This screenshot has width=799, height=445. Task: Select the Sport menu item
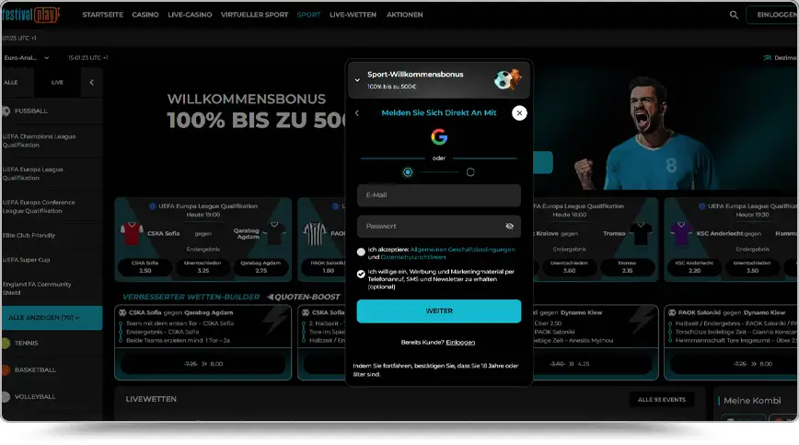[308, 15]
